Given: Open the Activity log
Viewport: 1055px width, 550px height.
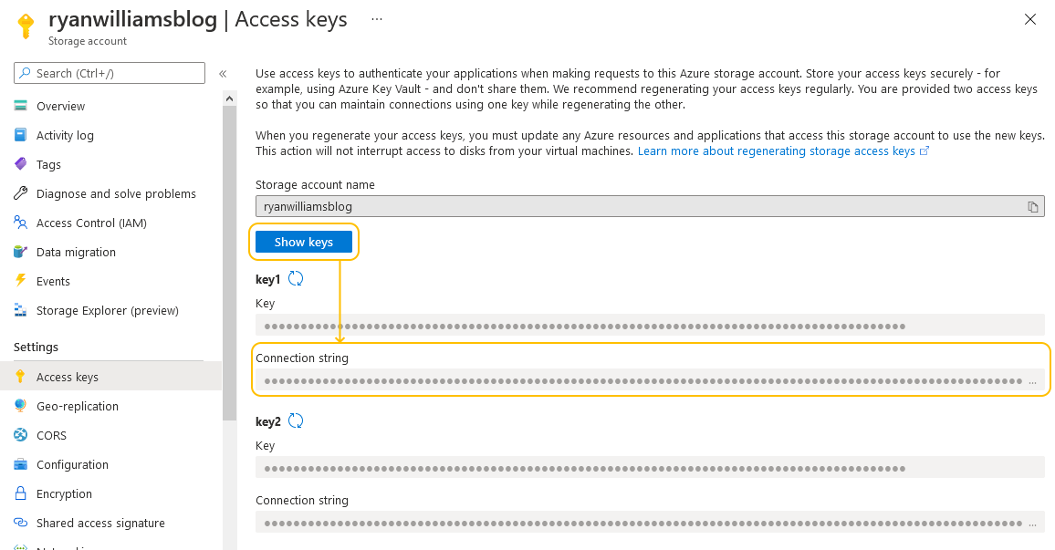Looking at the screenshot, I should pos(67,135).
